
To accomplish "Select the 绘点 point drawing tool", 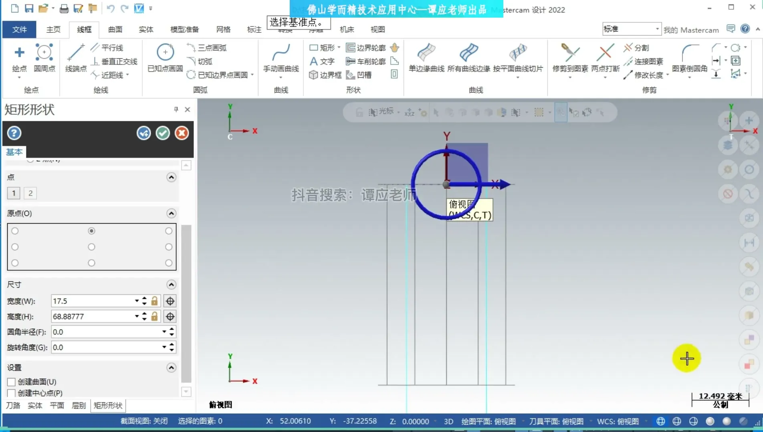I will [18, 58].
